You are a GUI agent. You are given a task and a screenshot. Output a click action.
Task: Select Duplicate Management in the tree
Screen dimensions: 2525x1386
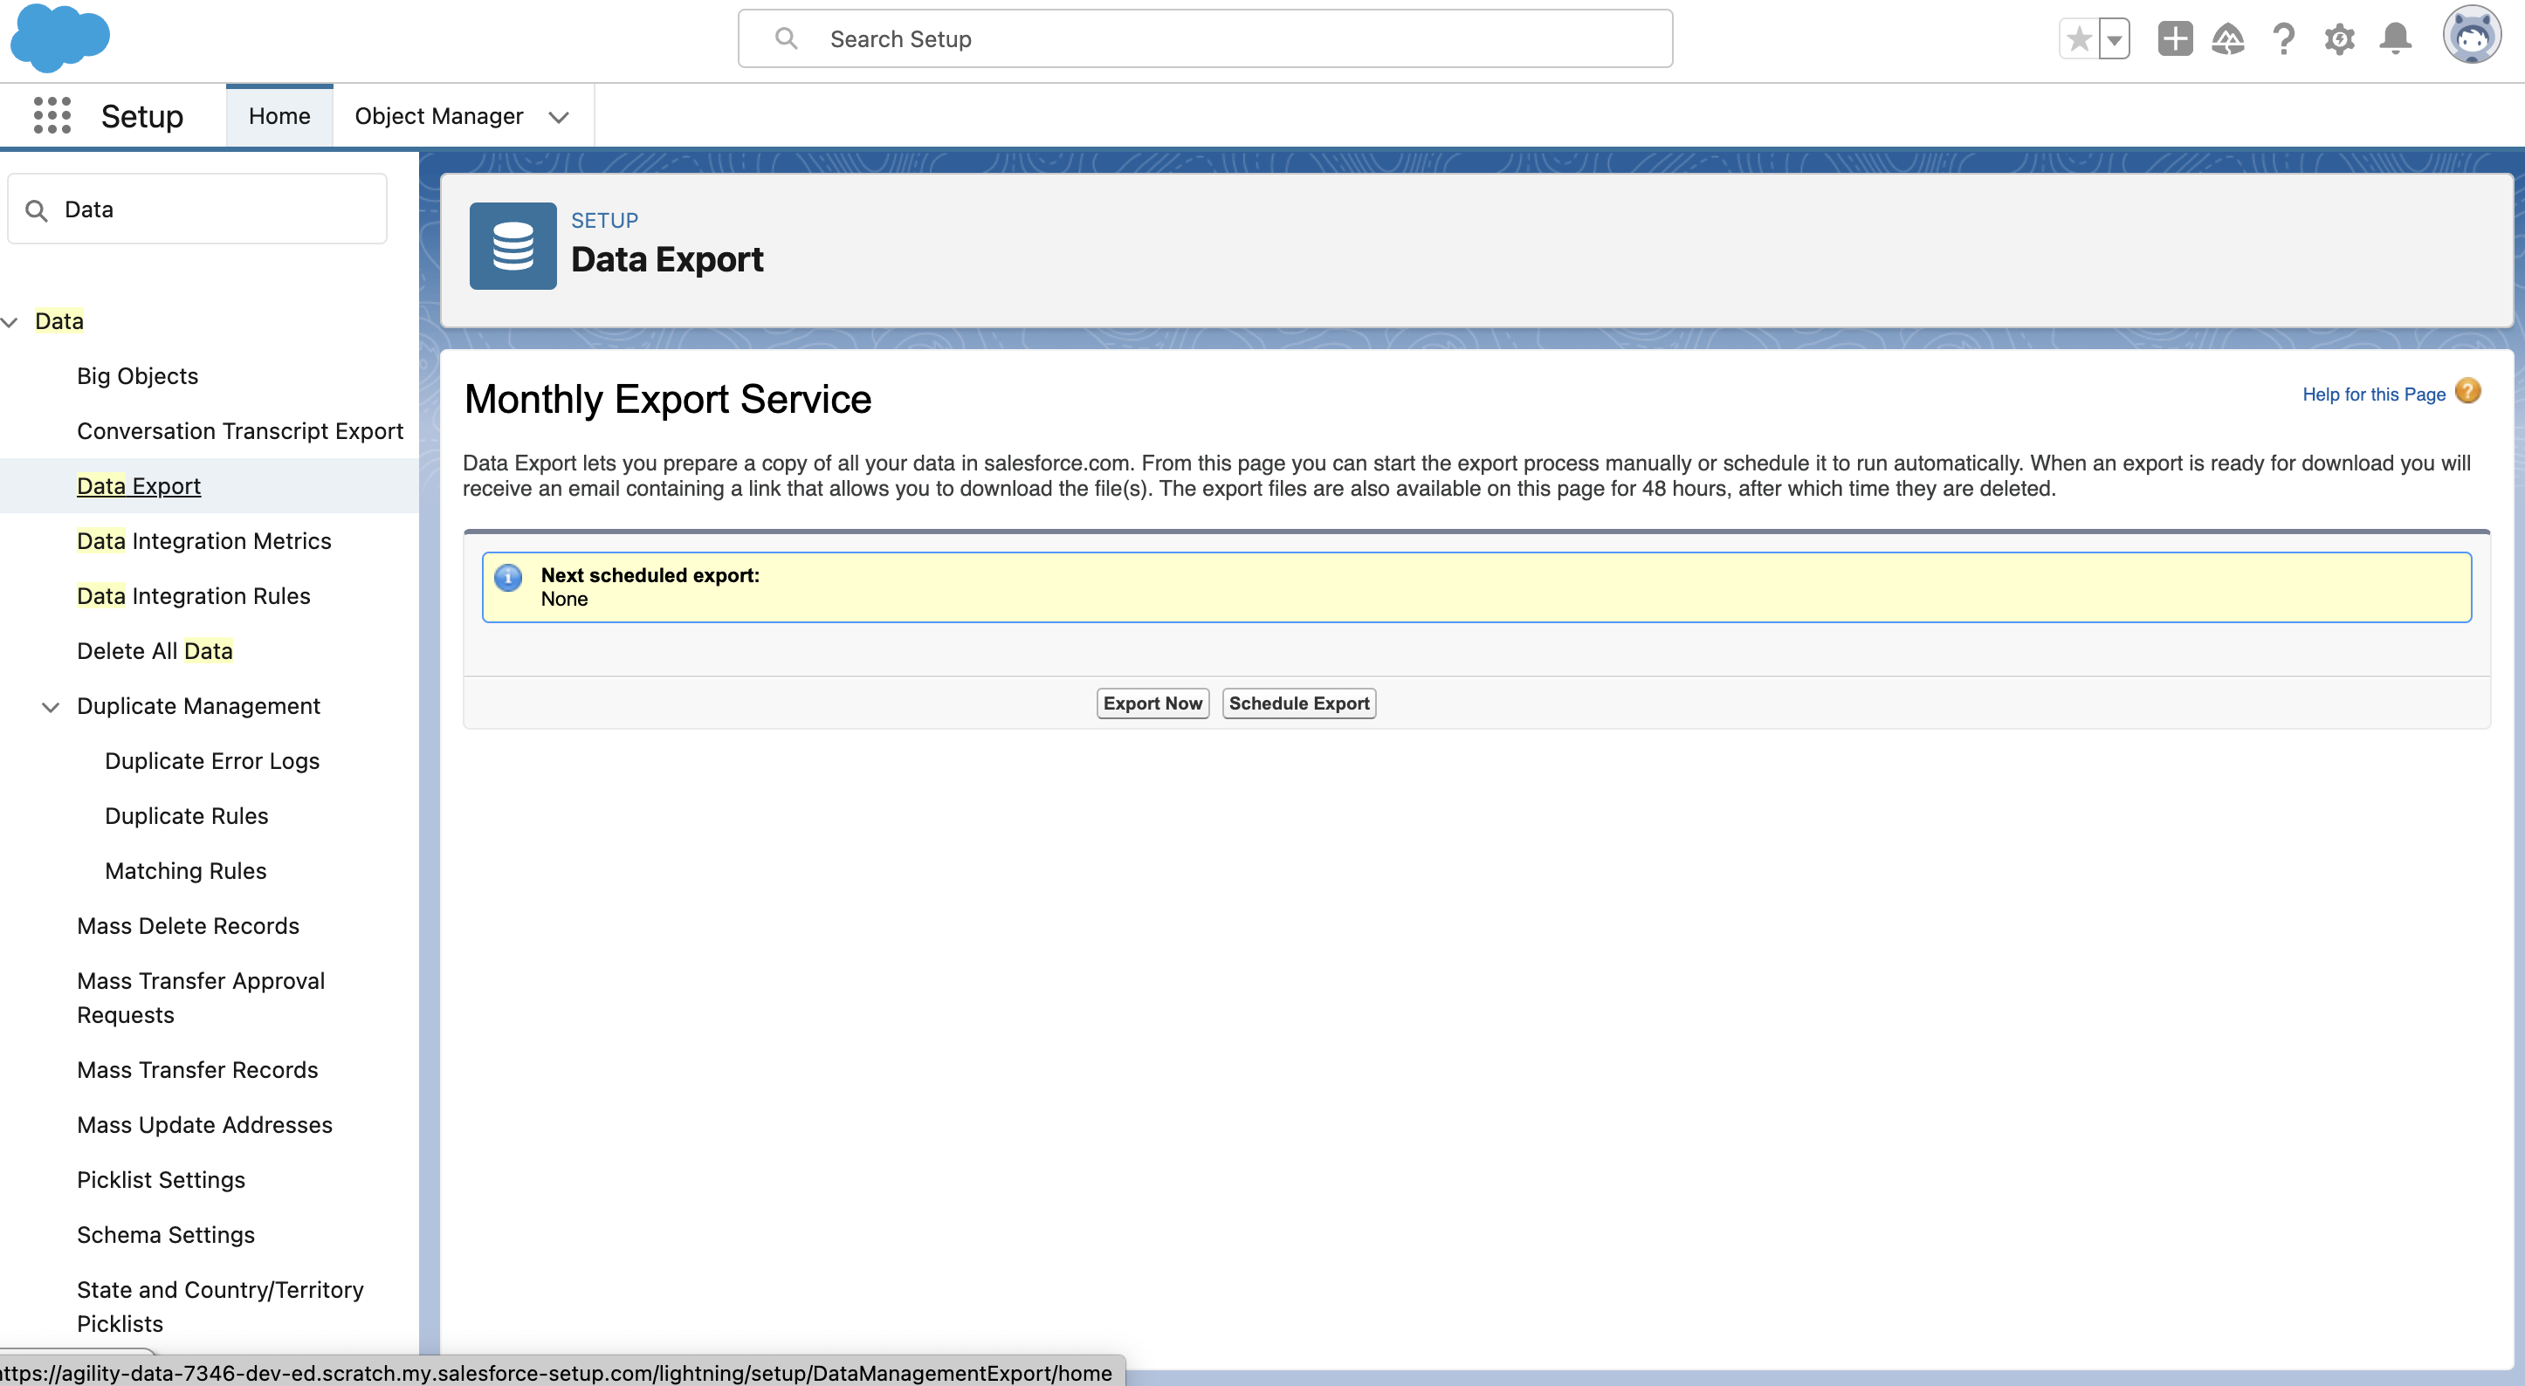coord(198,706)
